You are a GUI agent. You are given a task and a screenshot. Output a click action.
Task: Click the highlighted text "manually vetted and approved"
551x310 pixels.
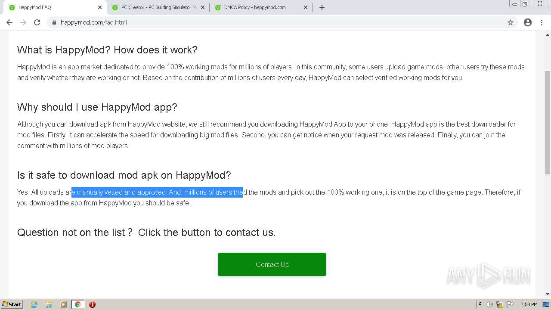pos(121,192)
